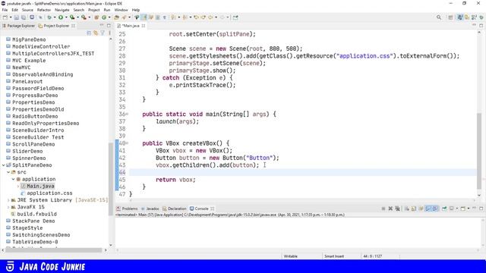Viewport: 486px width, 273px height.
Task: Minimize the editor area
Action: pos(474,25)
